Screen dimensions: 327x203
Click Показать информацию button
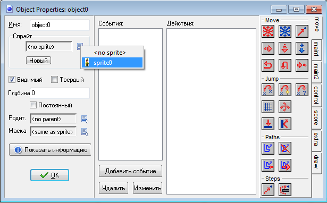click(x=50, y=150)
